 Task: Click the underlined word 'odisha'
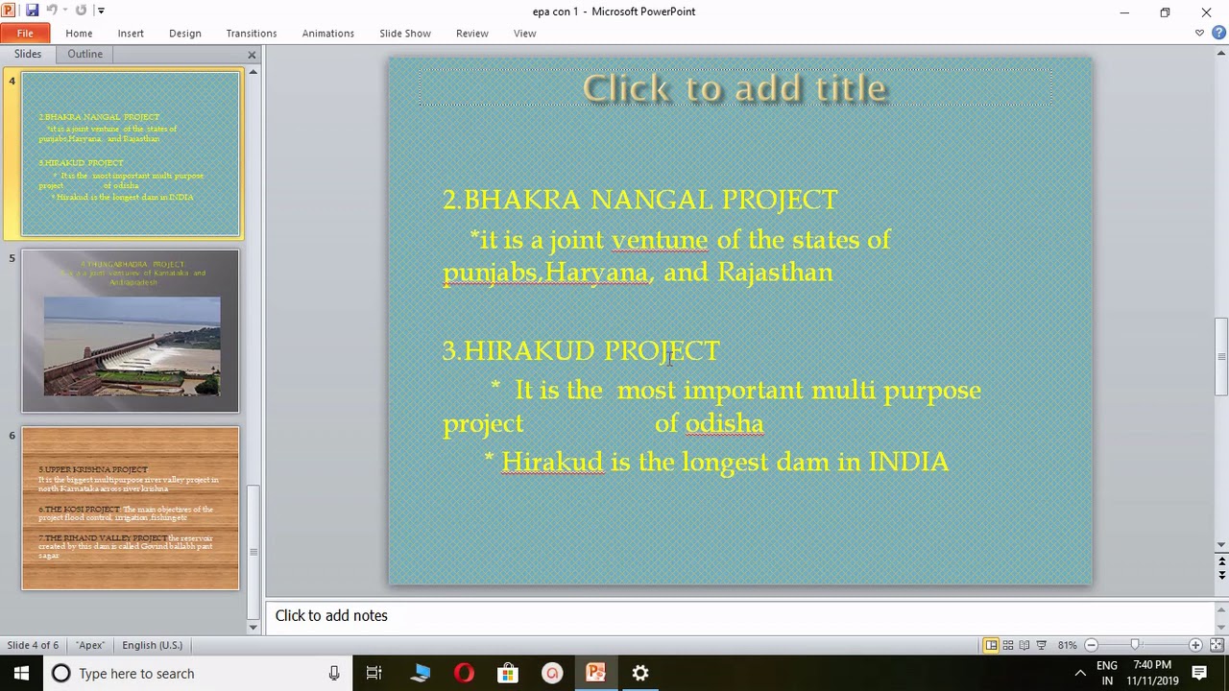point(724,423)
